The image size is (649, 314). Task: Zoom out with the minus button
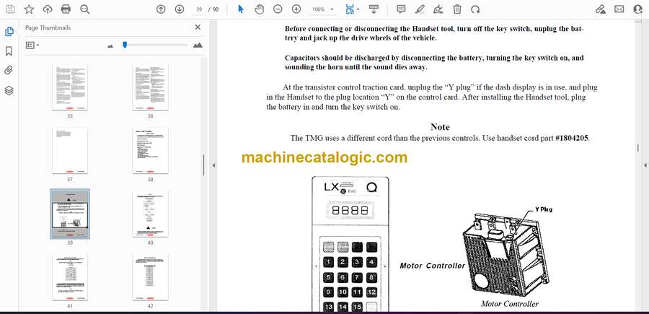pyautogui.click(x=278, y=9)
